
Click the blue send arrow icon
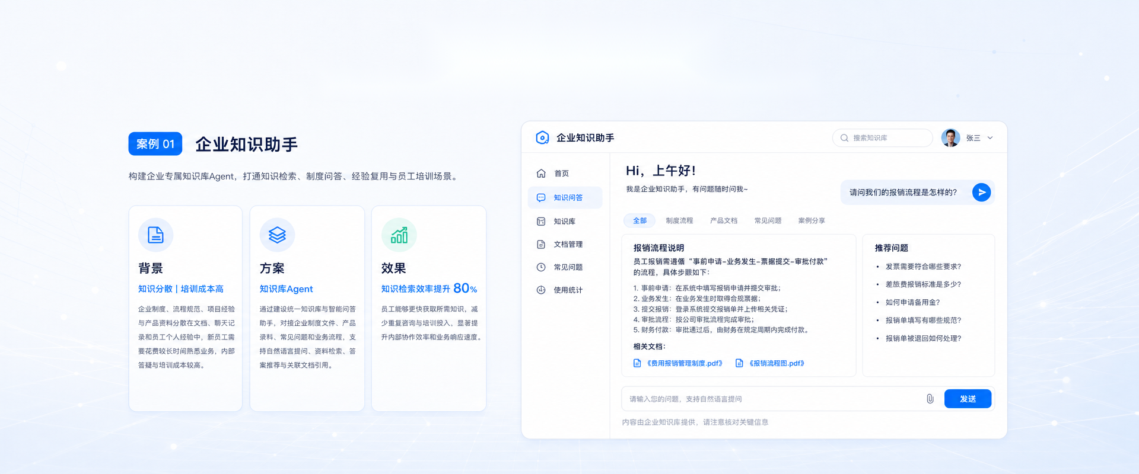(981, 193)
